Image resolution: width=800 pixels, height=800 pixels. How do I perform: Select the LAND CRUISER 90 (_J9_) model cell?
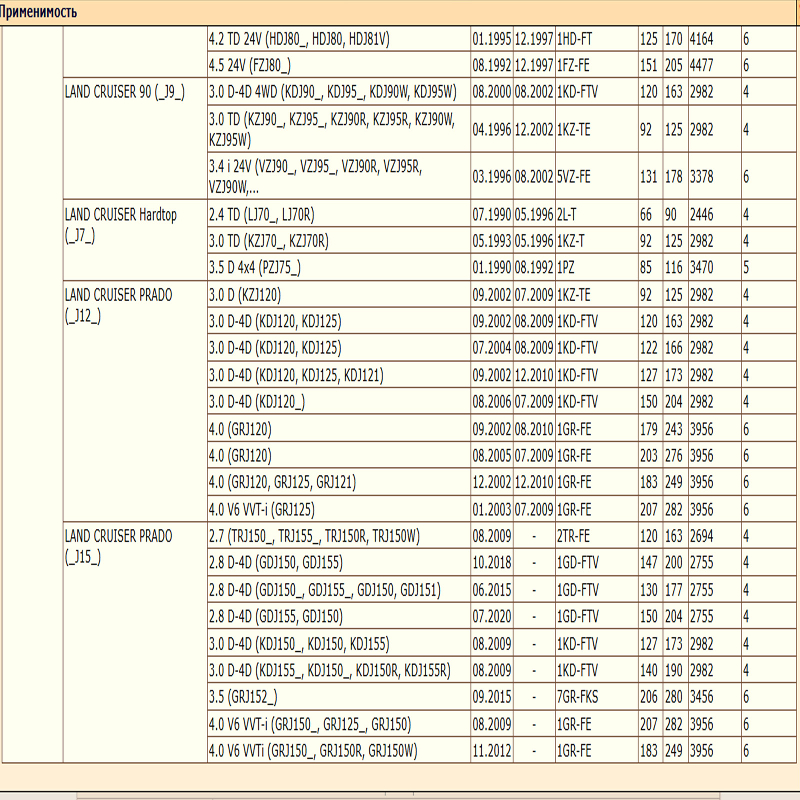124,92
